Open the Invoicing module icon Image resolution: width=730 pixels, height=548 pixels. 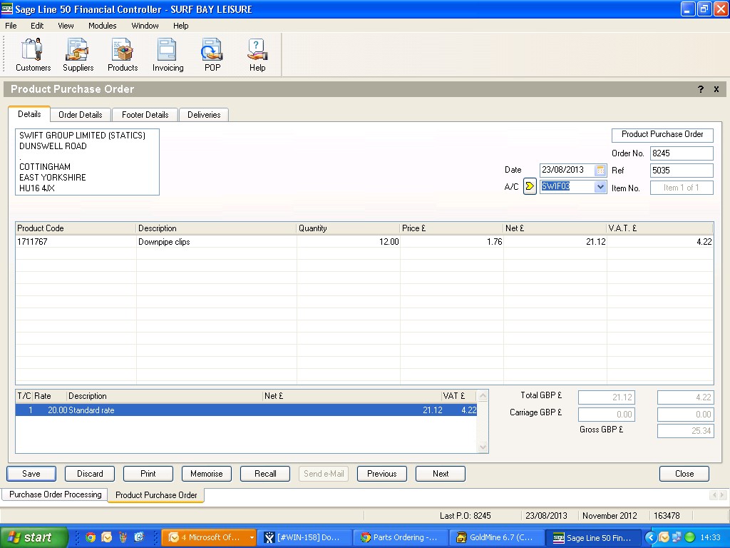(168, 55)
